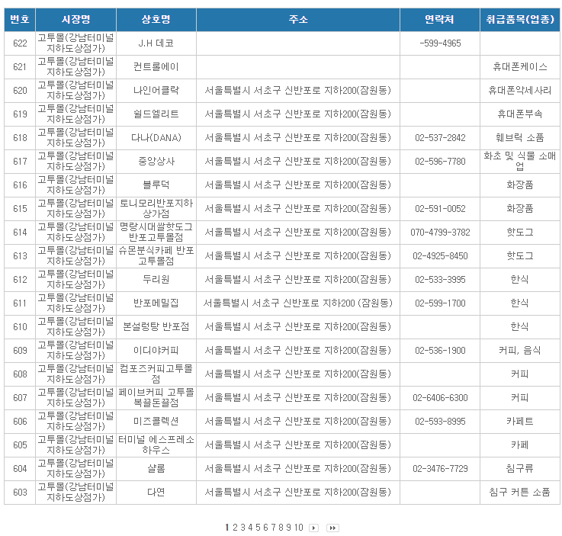Open page 2 of the list
Viewport: 562px width, 536px height.
click(235, 528)
